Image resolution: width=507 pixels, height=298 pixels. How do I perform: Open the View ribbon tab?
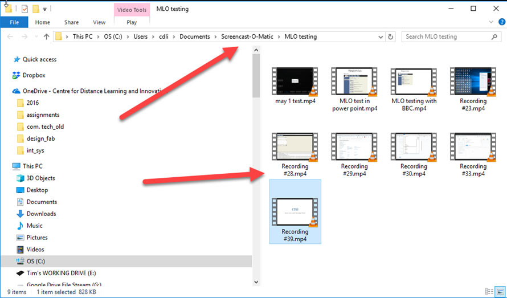pyautogui.click(x=99, y=22)
